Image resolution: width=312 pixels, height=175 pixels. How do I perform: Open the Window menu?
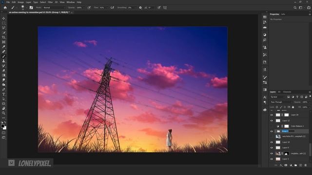70,2
